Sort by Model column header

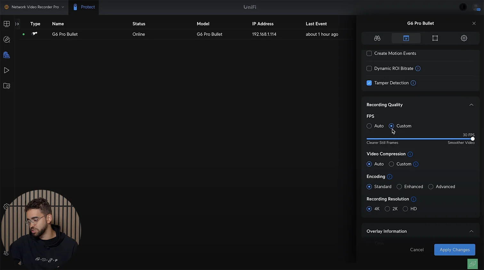tap(203, 24)
